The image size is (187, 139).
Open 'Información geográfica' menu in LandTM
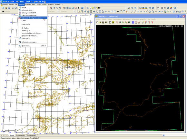click(x=139, y=19)
